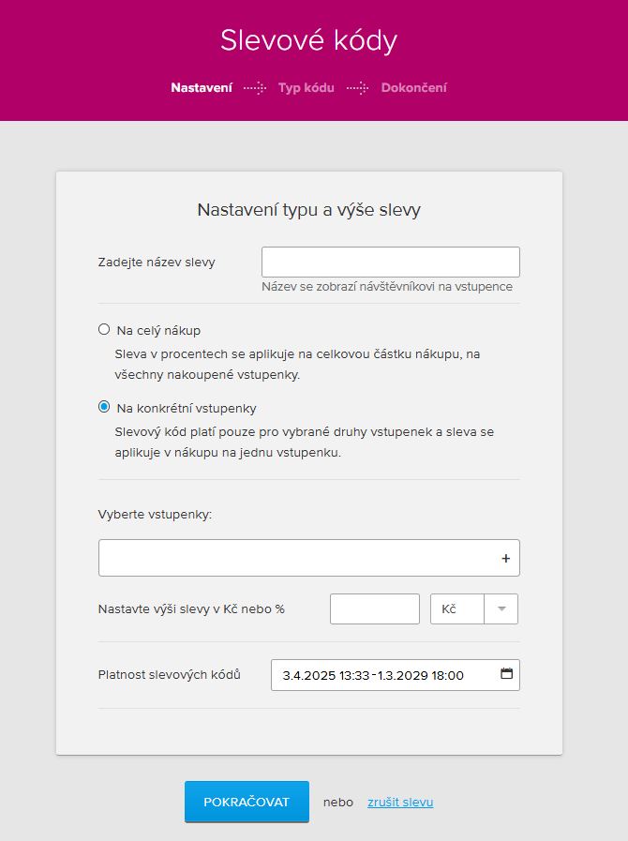The width and height of the screenshot is (628, 841).
Task: Click the 'zrušit slevu' link
Action: (x=400, y=803)
